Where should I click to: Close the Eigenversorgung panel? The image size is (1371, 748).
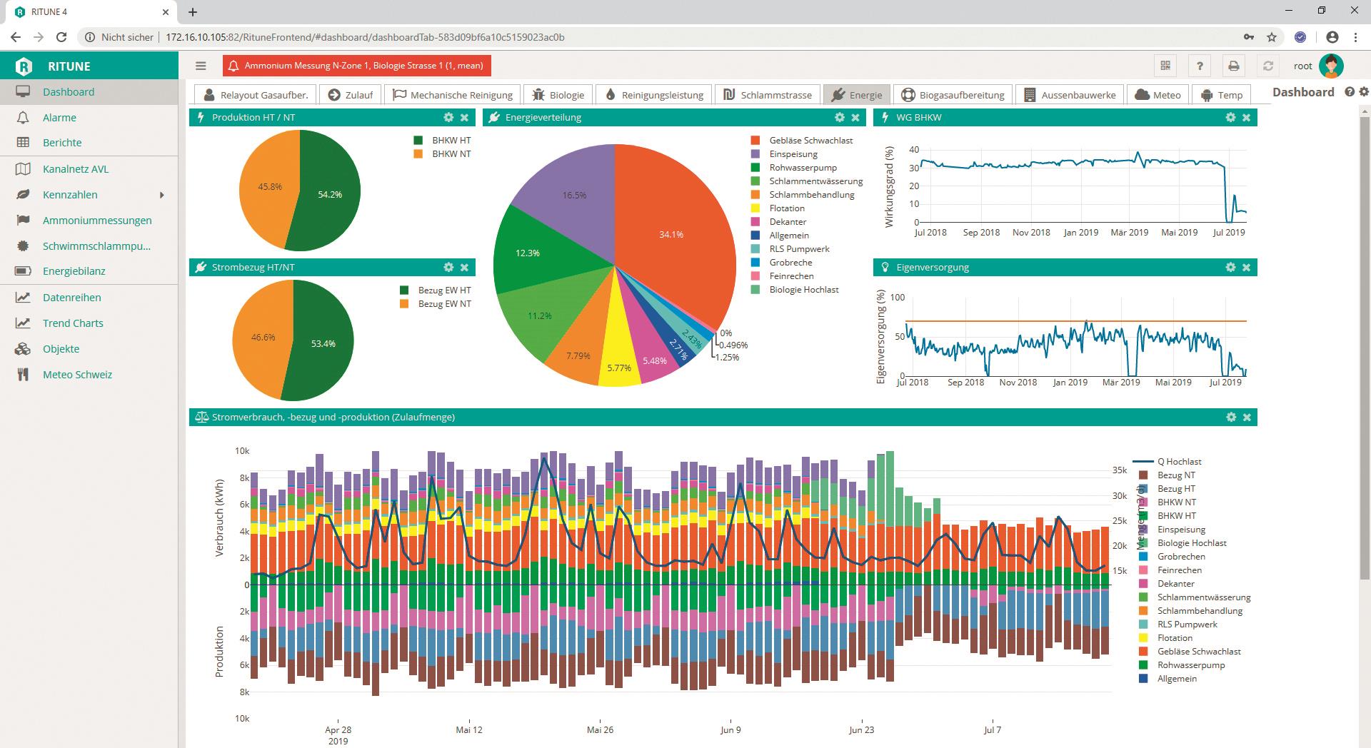tap(1247, 267)
